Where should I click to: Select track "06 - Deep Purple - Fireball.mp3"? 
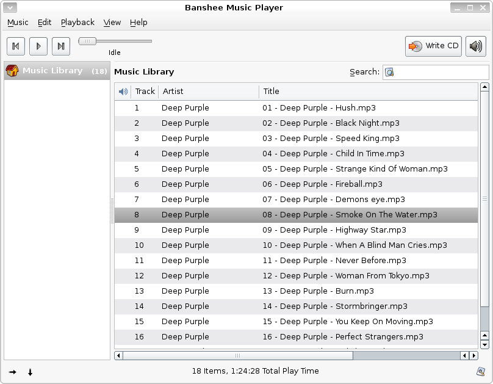pyautogui.click(x=296, y=184)
